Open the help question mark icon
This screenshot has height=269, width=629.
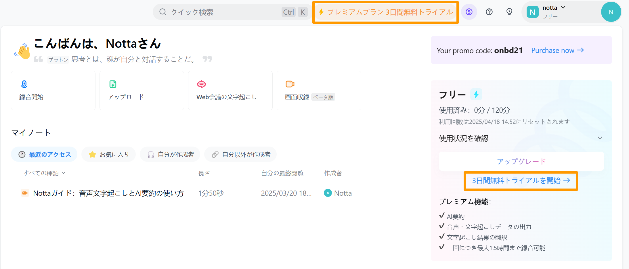tap(489, 12)
